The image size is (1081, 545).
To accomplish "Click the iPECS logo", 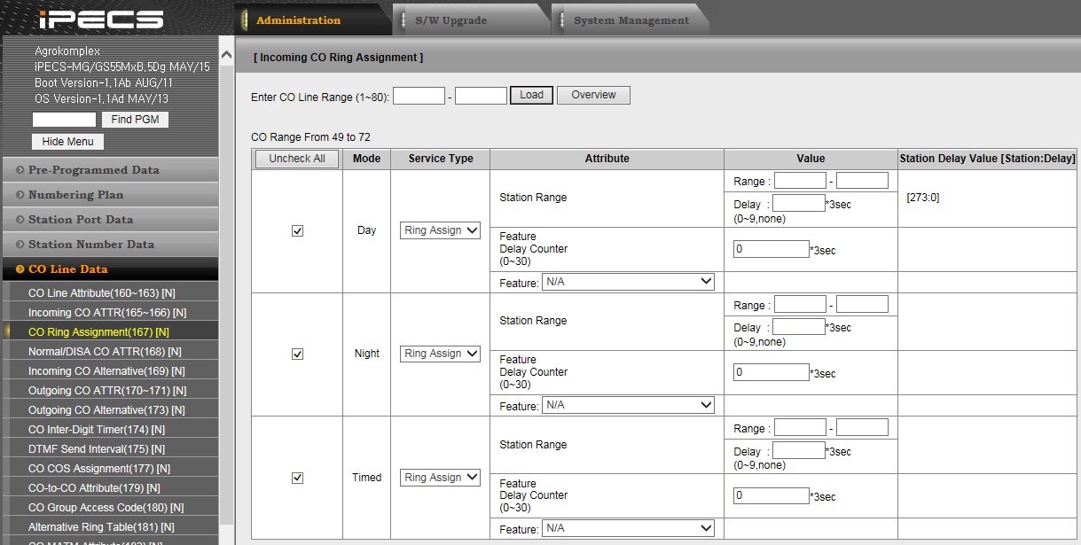I will point(101,19).
